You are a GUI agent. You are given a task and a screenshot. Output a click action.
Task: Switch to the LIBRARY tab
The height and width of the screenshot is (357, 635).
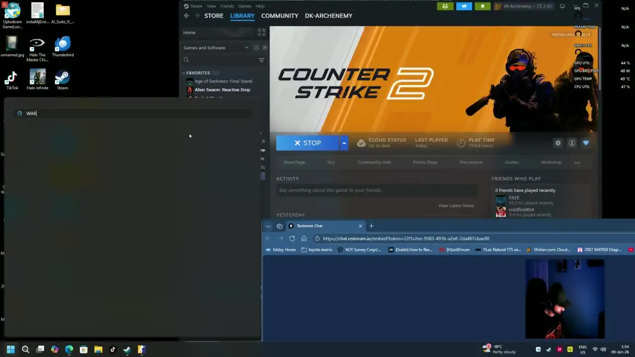(242, 16)
